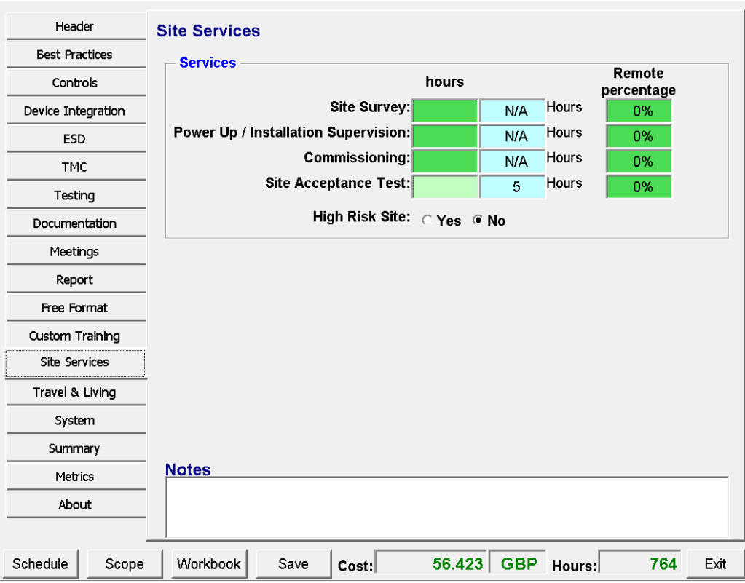Screen dimensions: 745x583
Task: Click the Save button
Action: pyautogui.click(x=293, y=564)
